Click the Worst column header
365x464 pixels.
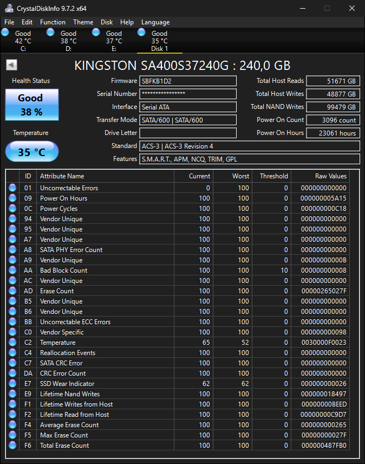233,176
